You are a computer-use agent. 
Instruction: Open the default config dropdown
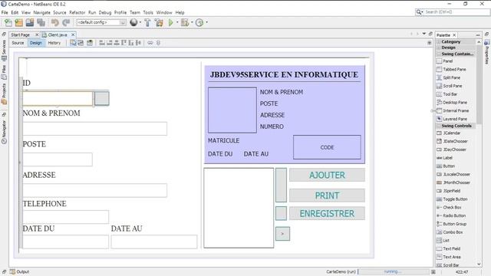click(101, 22)
